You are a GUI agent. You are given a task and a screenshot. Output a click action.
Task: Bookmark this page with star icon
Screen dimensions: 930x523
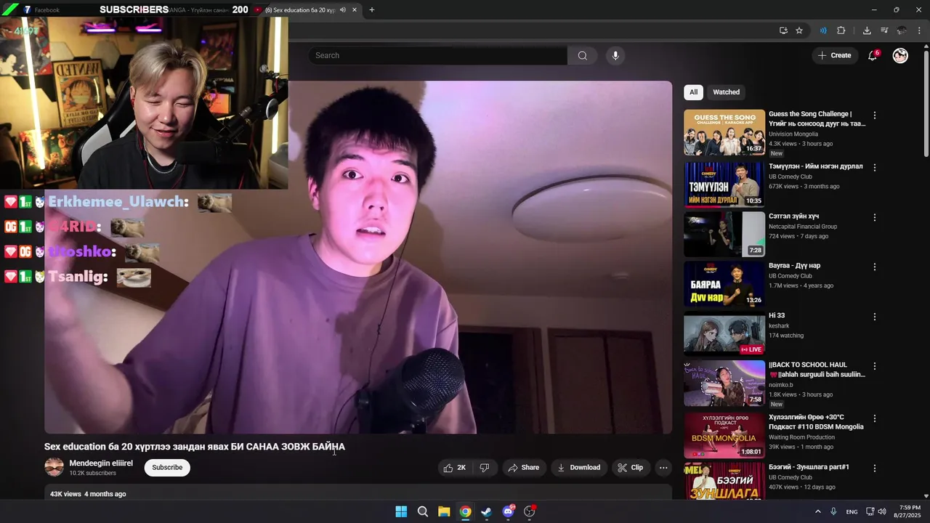coord(799,31)
